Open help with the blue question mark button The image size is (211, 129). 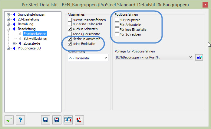coord(20,120)
